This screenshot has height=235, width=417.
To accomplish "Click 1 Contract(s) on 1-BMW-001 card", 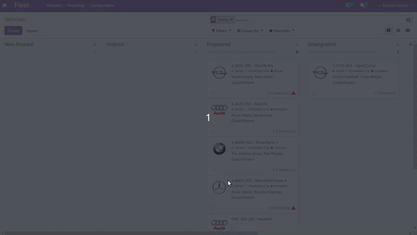I will [x=284, y=170].
